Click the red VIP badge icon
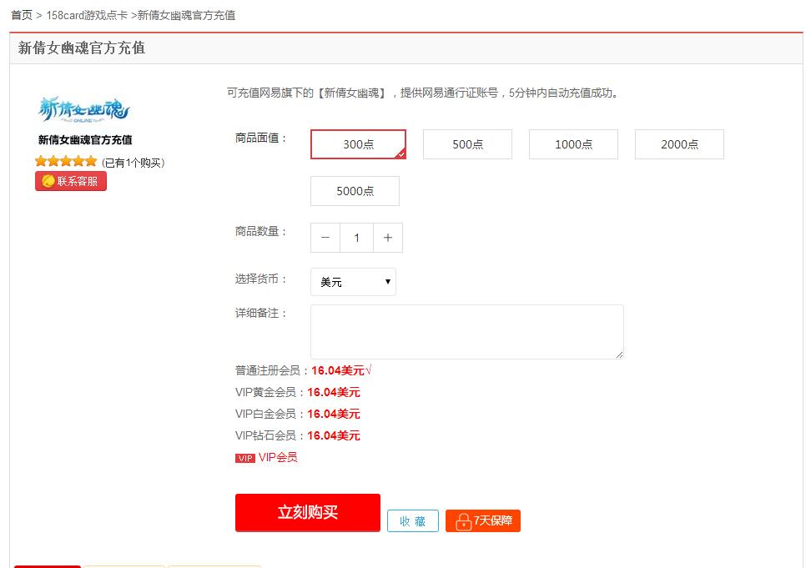 click(x=245, y=458)
